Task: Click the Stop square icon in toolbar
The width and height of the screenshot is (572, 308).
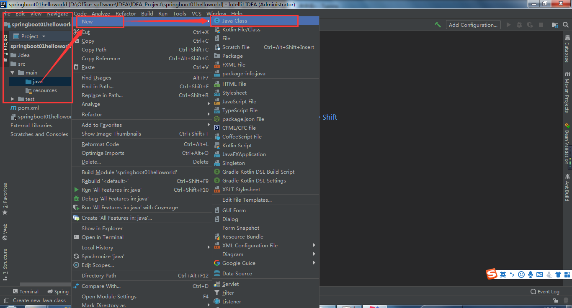Action: [x=541, y=25]
